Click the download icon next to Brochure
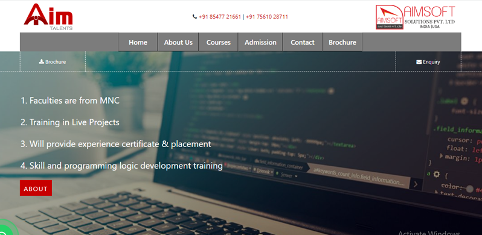The height and width of the screenshot is (235, 482). pyautogui.click(x=42, y=61)
